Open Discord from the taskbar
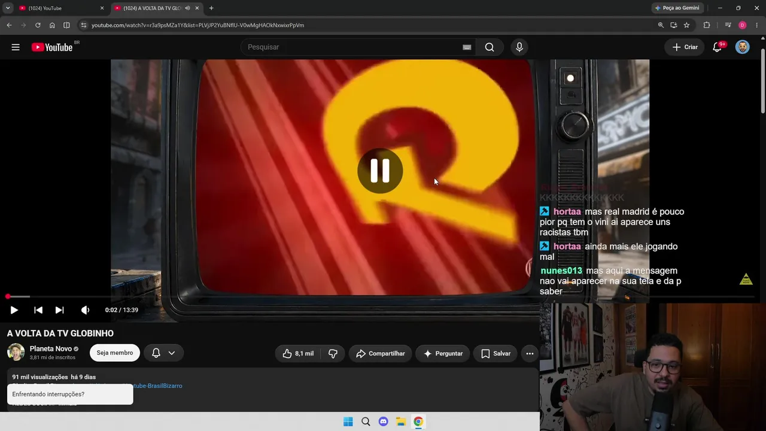Screen dimensions: 766x431 click(x=384, y=422)
